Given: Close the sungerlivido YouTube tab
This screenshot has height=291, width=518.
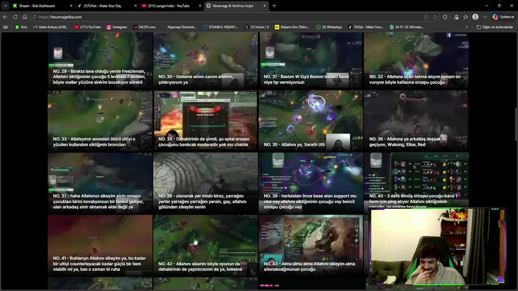Looking at the screenshot, I should [x=200, y=6].
